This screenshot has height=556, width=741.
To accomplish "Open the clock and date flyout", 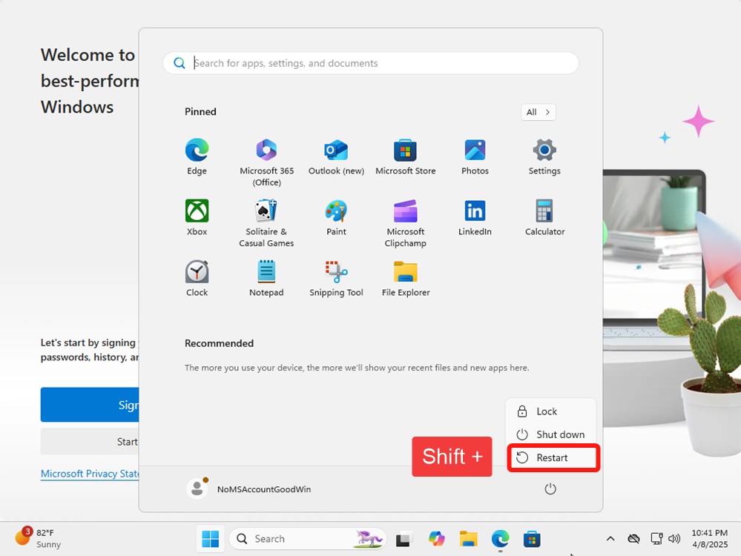I will [x=709, y=538].
